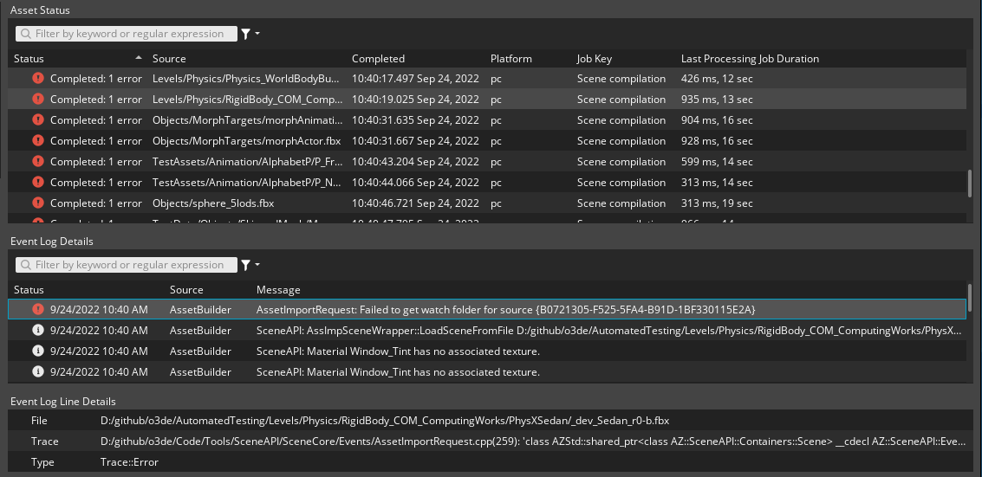
Task: Sort by Last Processing Job Duration header
Action: [750, 59]
